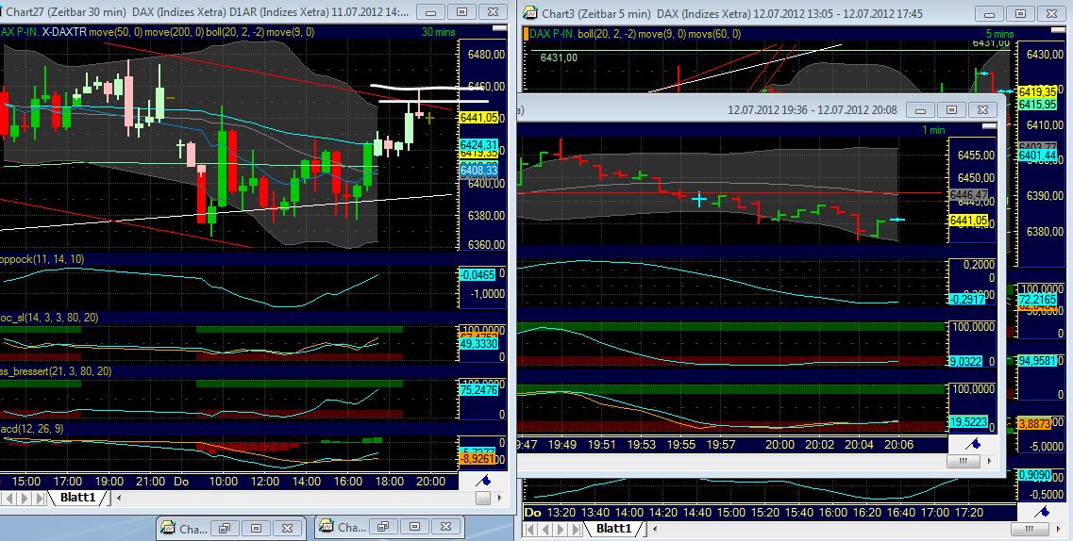The width and height of the screenshot is (1073, 541).
Task: Click the Chart27 horizontal scrollbar thumb
Action: point(483,498)
